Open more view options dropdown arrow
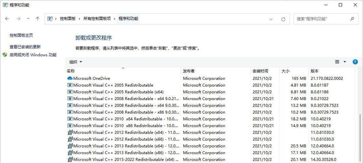The image size is (363, 163). point(345,62)
